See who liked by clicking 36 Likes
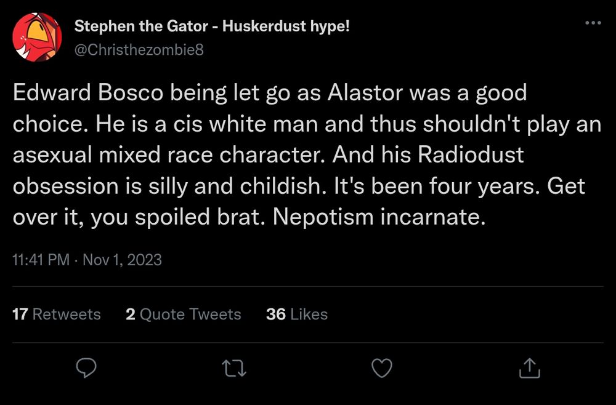The height and width of the screenshot is (405, 616). tap(297, 315)
